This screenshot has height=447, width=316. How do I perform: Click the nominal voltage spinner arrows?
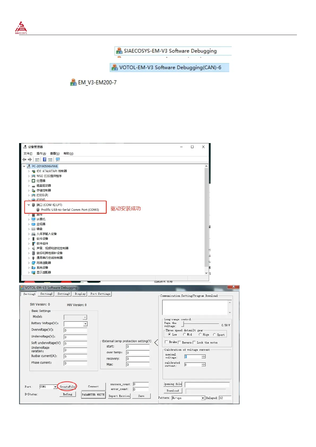pyautogui.click(x=204, y=356)
